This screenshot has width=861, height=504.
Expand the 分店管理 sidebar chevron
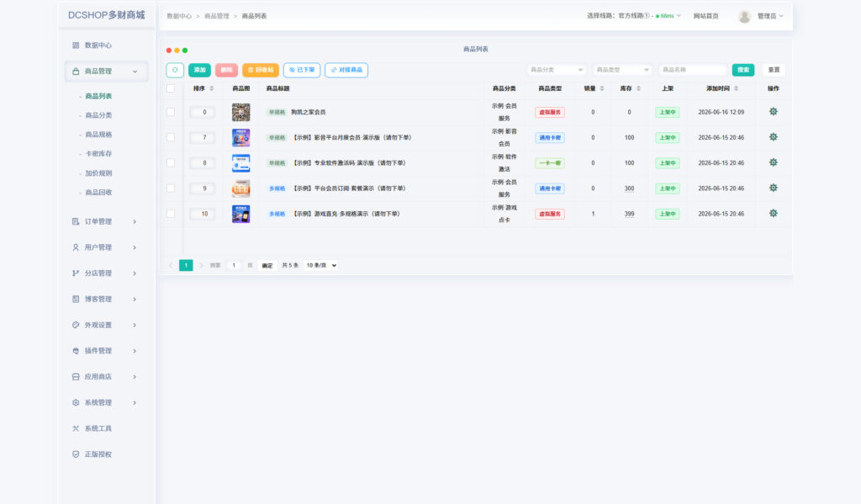[135, 273]
